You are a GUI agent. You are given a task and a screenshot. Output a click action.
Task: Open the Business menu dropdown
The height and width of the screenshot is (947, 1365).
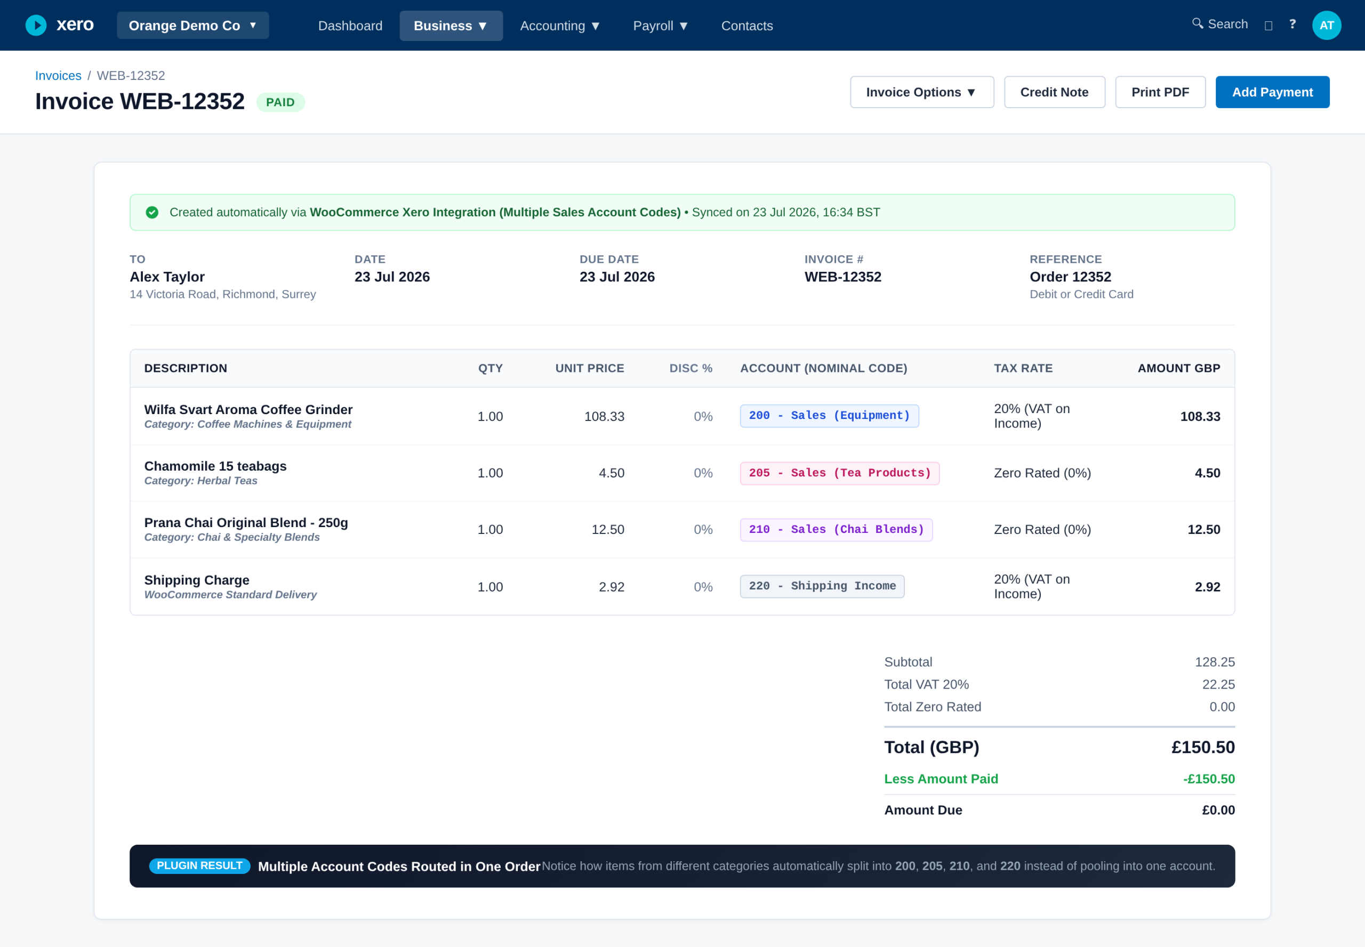451,26
